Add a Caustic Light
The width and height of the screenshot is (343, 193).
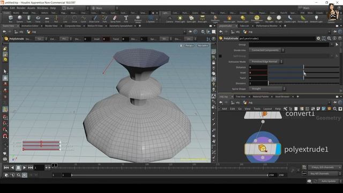tap(290, 19)
